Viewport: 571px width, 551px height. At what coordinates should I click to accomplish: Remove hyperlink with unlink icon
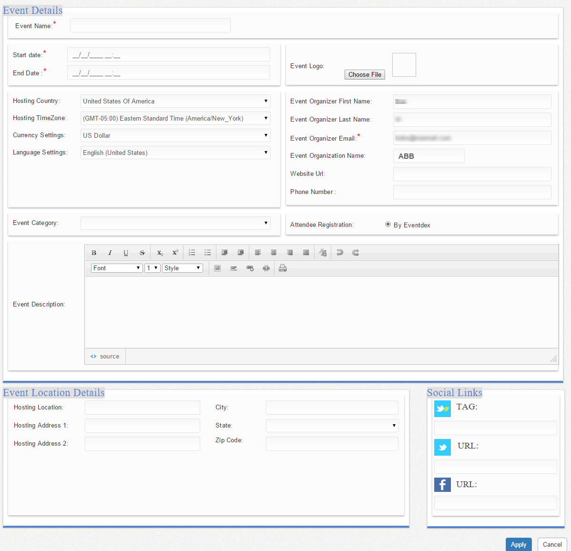(x=266, y=268)
